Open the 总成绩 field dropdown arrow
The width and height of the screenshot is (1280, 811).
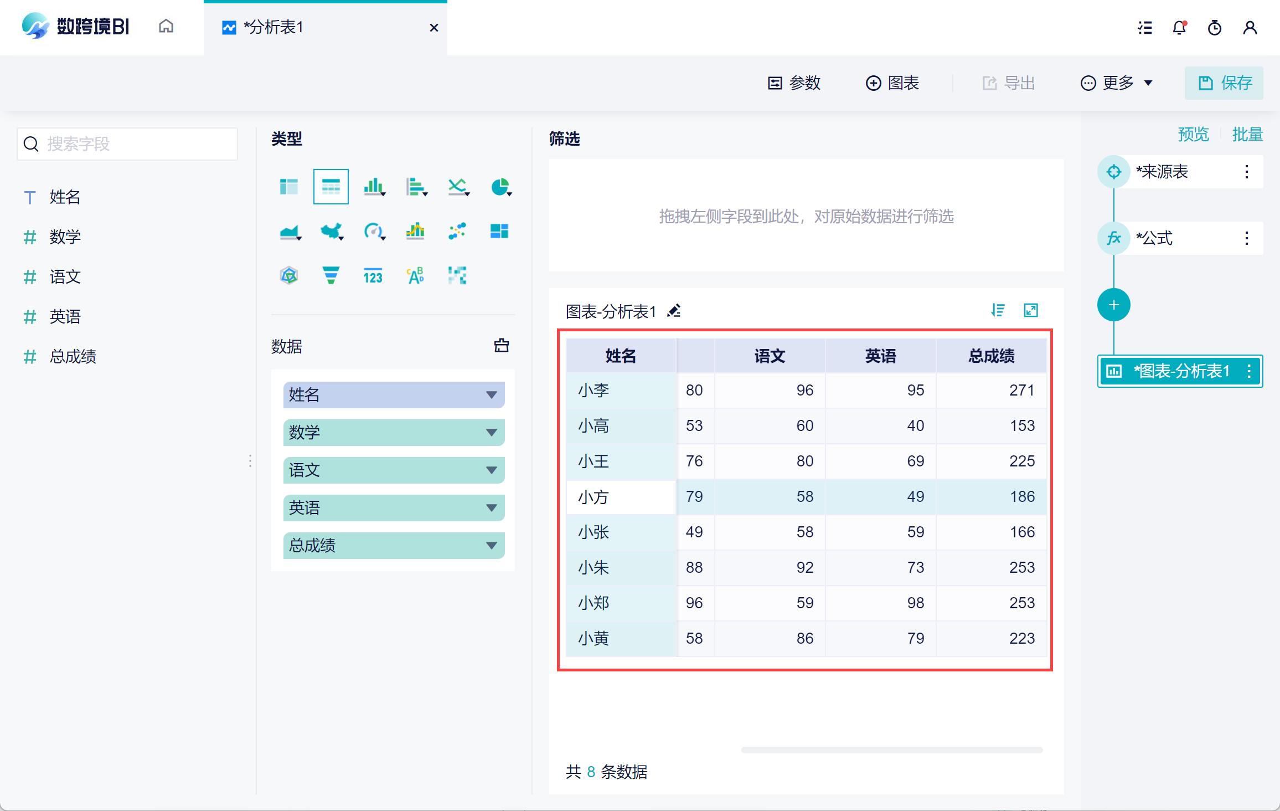[x=491, y=546]
